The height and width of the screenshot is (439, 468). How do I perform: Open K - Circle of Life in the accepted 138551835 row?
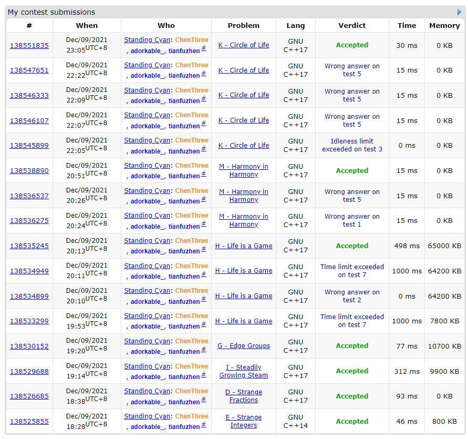point(244,45)
